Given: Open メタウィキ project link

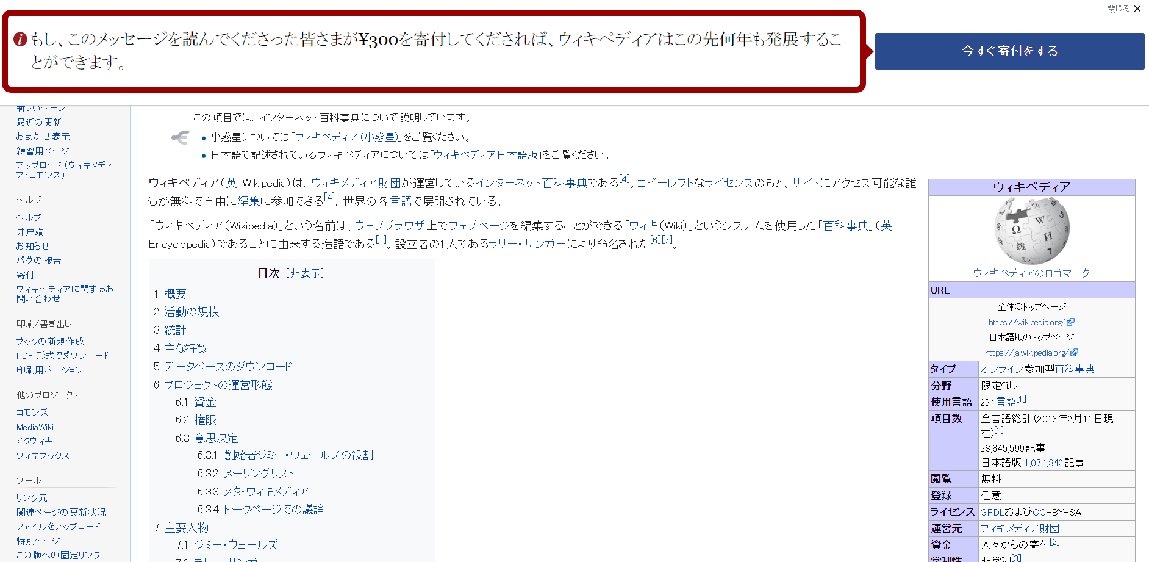Looking at the screenshot, I should (34, 441).
